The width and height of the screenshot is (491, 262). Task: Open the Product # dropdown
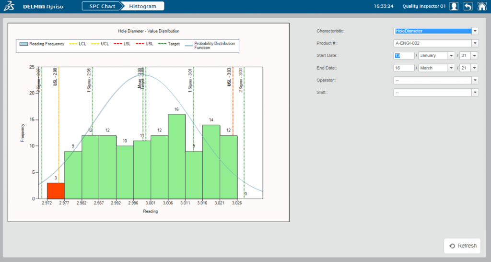475,43
